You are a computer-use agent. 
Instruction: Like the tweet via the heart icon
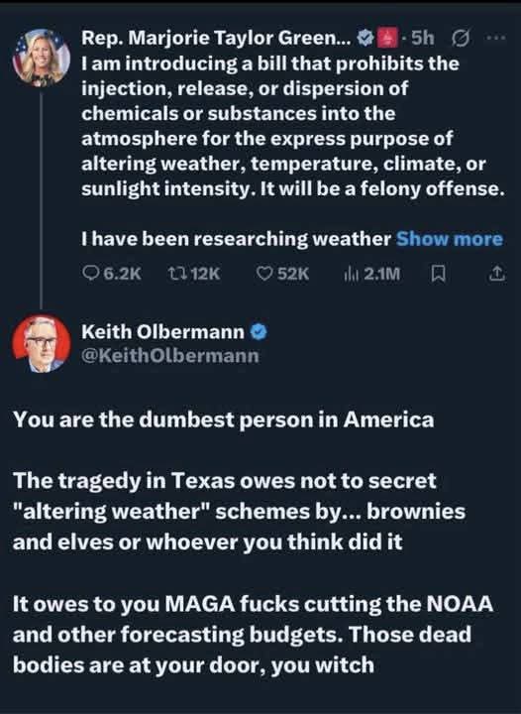point(282,274)
